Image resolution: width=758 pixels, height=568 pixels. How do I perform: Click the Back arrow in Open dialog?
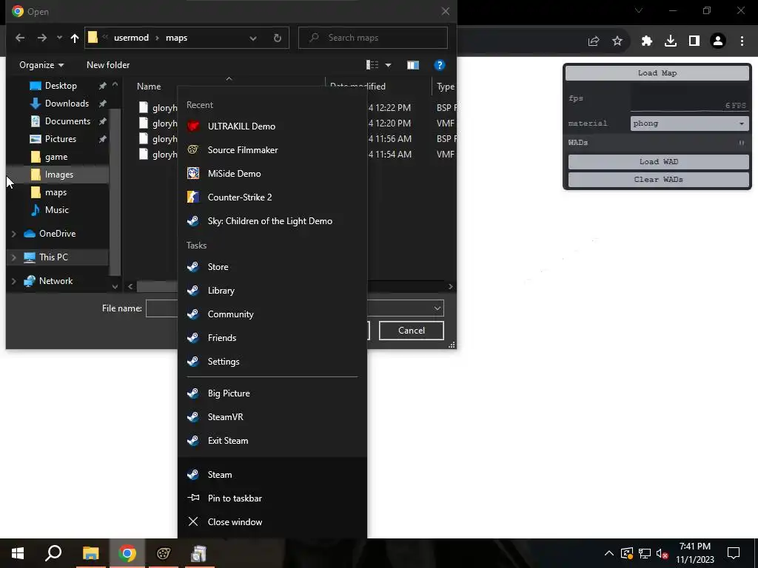coord(20,38)
